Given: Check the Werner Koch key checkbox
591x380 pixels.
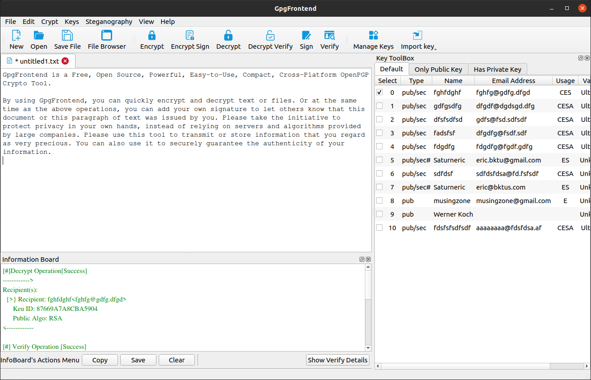Looking at the screenshot, I should pos(379,214).
